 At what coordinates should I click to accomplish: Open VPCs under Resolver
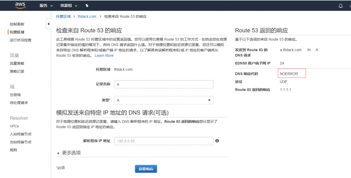point(14,126)
